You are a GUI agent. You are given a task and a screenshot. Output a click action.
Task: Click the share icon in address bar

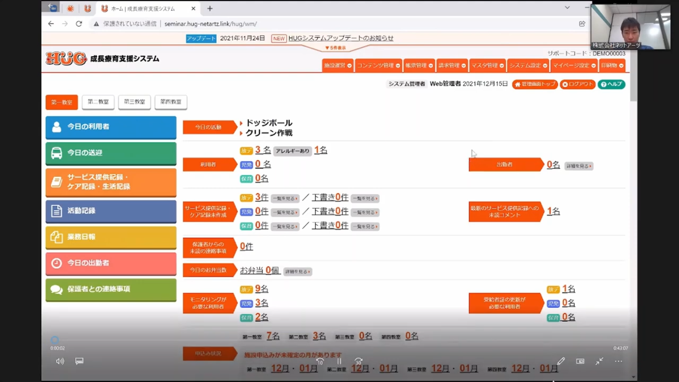[x=582, y=24]
